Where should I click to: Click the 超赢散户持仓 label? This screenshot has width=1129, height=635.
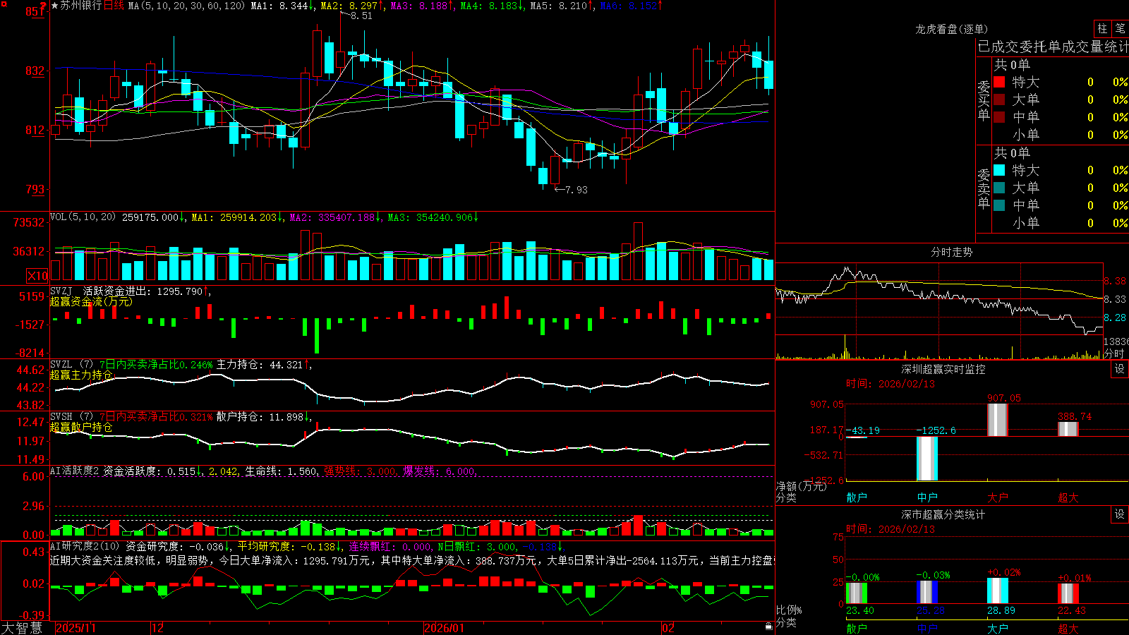81,427
